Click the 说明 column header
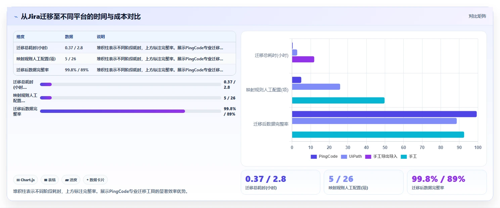This screenshot has width=500, height=208. coord(101,37)
